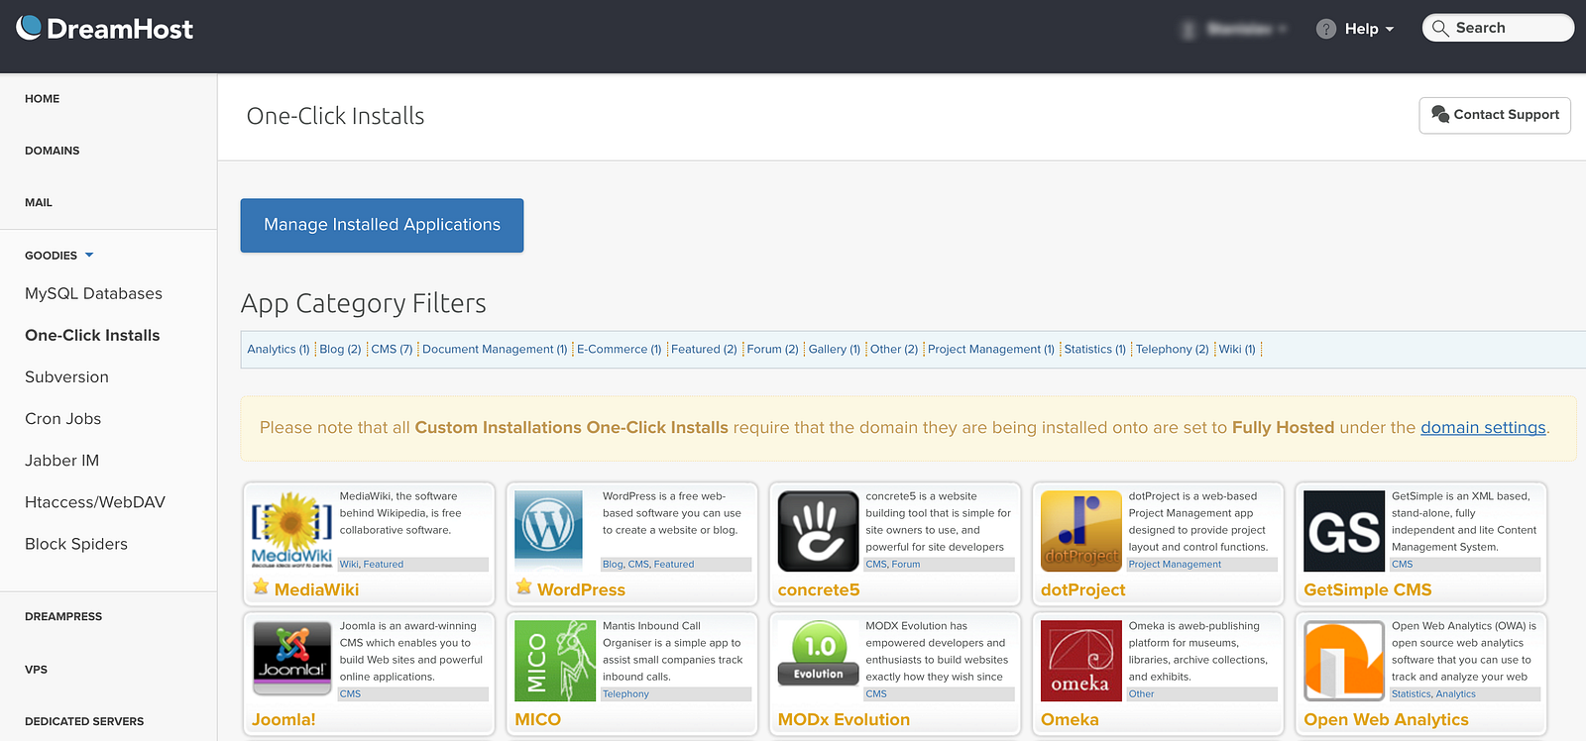Screen dimensions: 1586x741
Task: Open the Home sidebar section
Action: click(x=43, y=99)
